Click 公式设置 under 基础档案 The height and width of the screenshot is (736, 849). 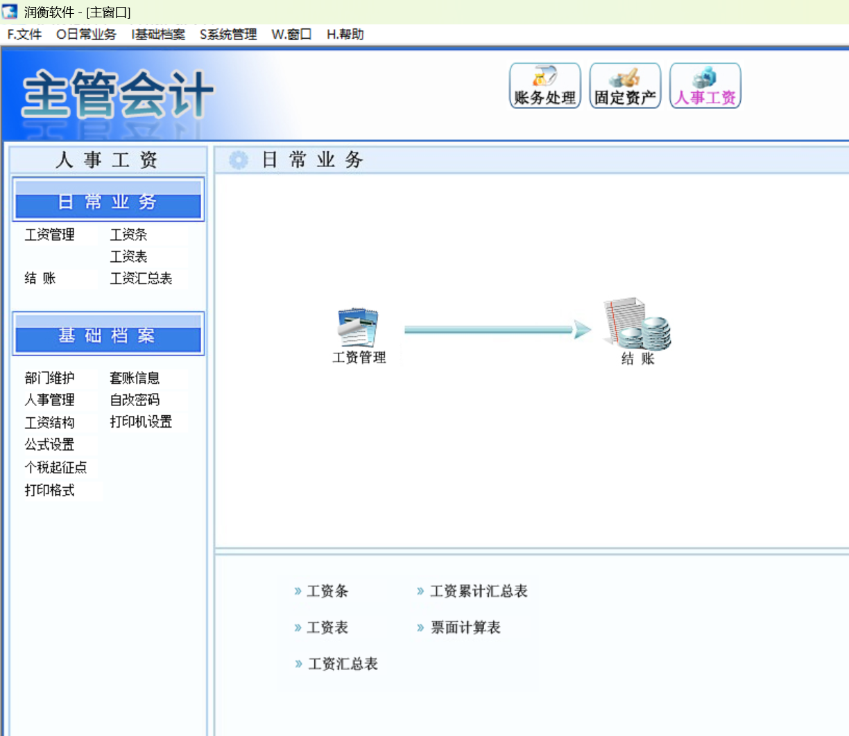pos(49,445)
